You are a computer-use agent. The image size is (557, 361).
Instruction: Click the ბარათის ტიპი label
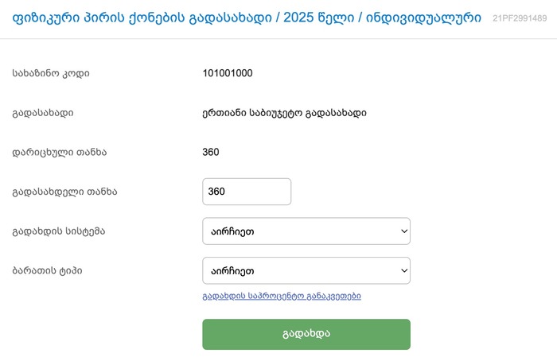coord(47,270)
